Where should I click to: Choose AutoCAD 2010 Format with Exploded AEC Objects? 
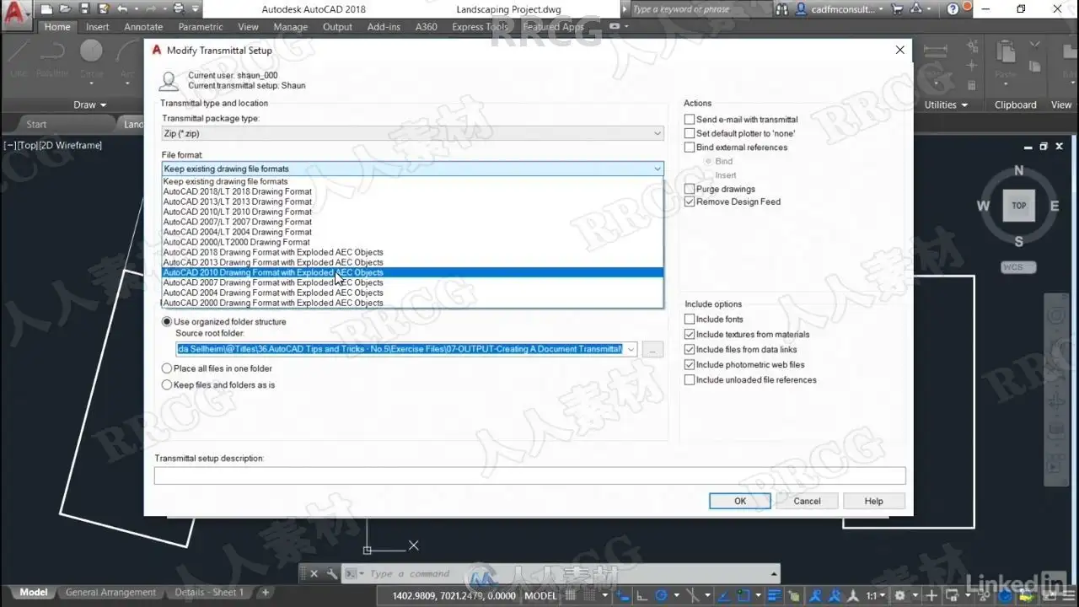(412, 272)
